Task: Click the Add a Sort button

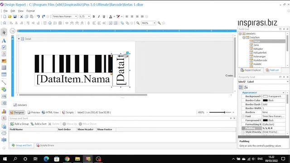Action: coord(39,124)
